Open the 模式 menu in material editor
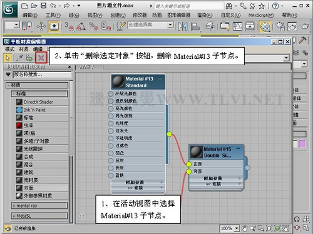 coord(9,50)
